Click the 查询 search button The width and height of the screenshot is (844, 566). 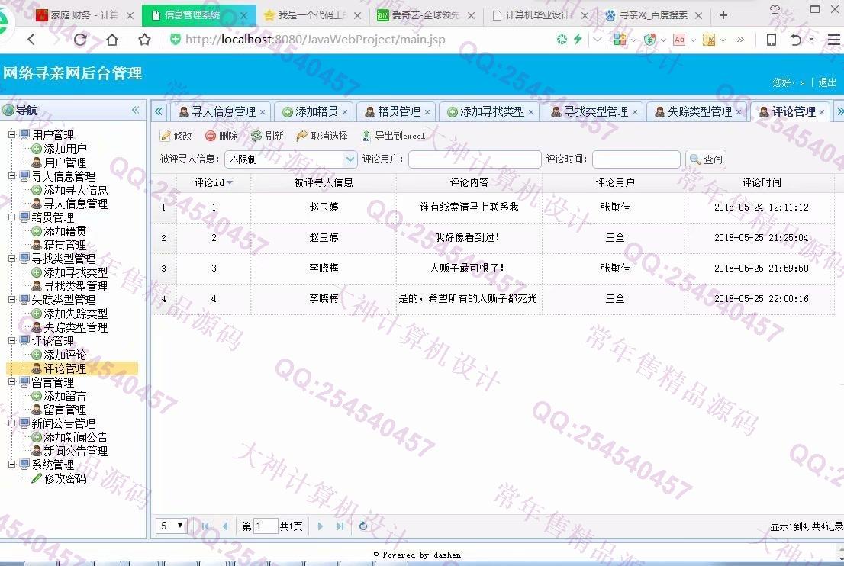coord(706,159)
